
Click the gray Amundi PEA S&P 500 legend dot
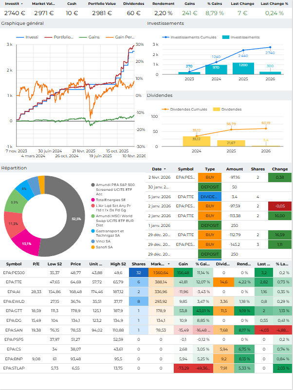[93, 185]
